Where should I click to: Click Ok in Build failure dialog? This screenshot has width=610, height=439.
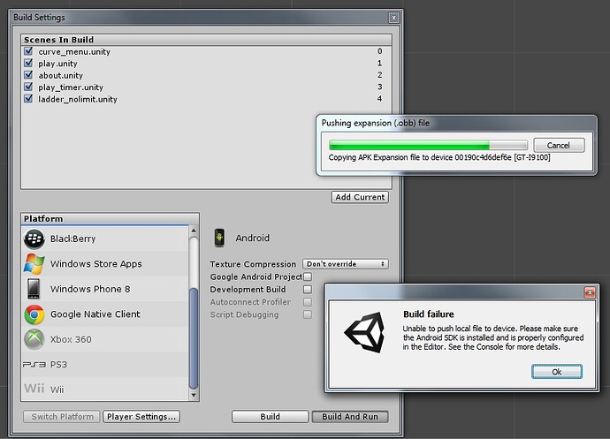[x=557, y=372]
